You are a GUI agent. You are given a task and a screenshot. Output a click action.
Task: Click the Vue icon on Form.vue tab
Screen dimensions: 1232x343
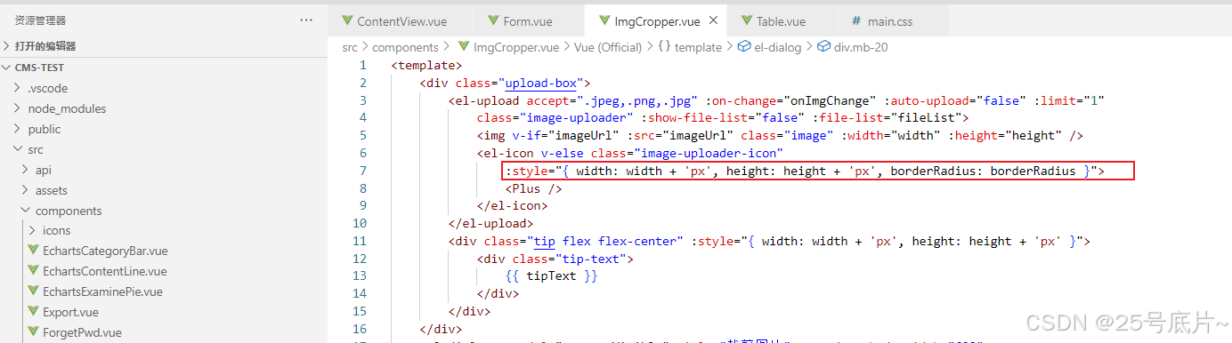tap(492, 21)
